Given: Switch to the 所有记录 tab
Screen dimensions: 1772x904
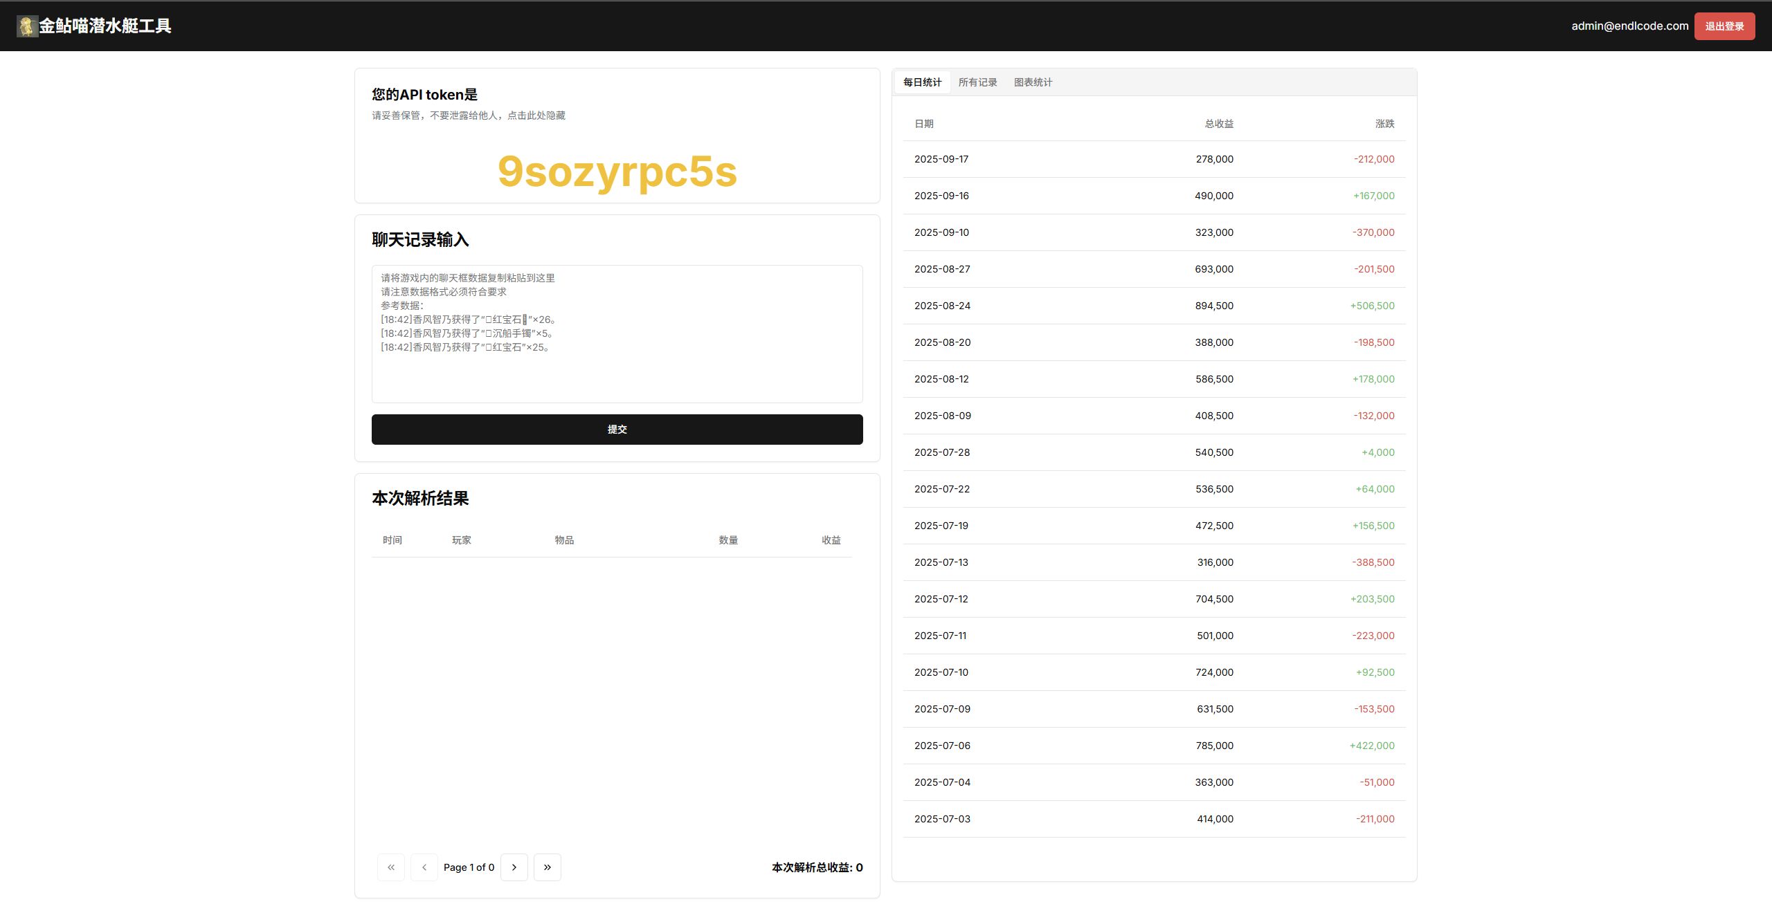Looking at the screenshot, I should tap(977, 82).
